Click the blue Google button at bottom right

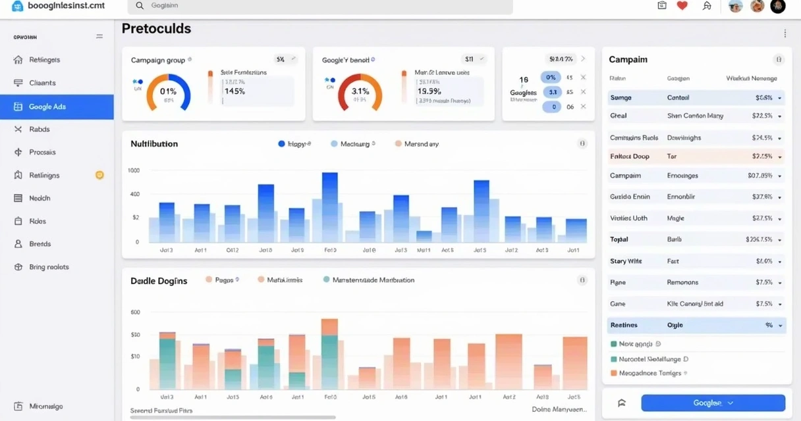[x=713, y=403]
